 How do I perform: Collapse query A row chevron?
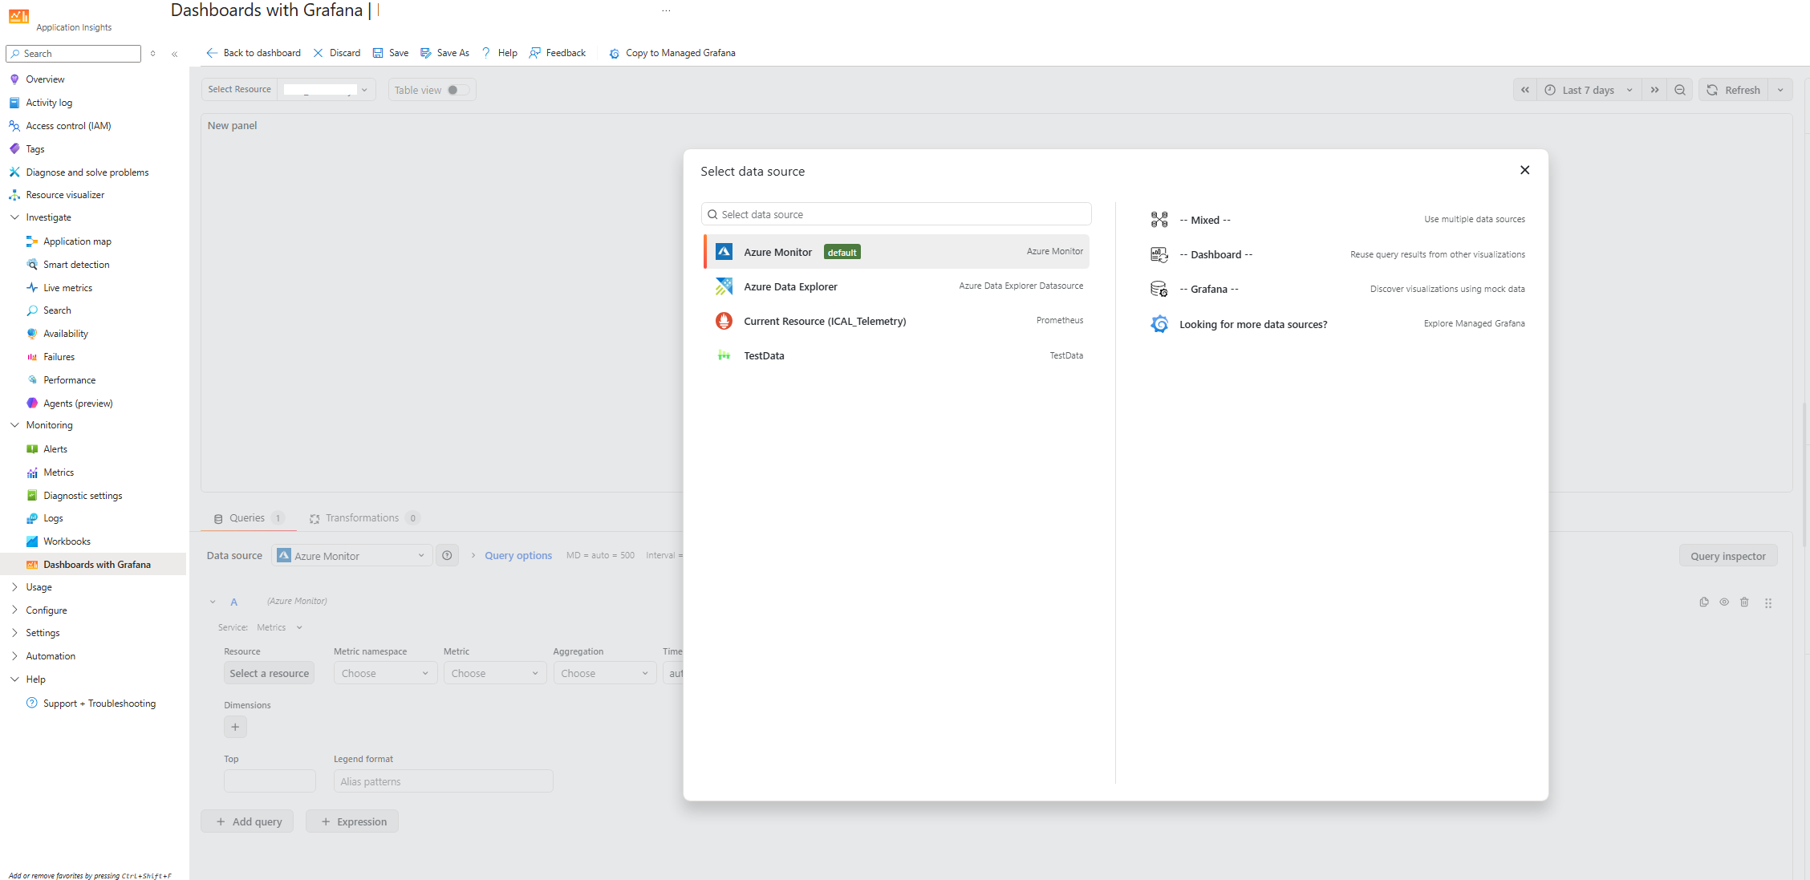[213, 602]
